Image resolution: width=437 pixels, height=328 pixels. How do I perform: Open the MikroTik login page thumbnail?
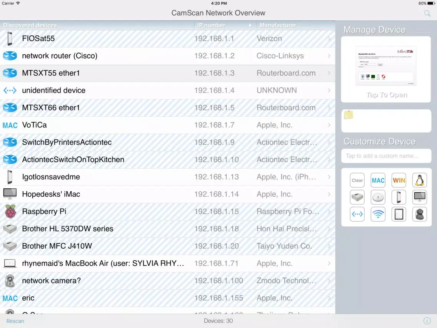(386, 66)
